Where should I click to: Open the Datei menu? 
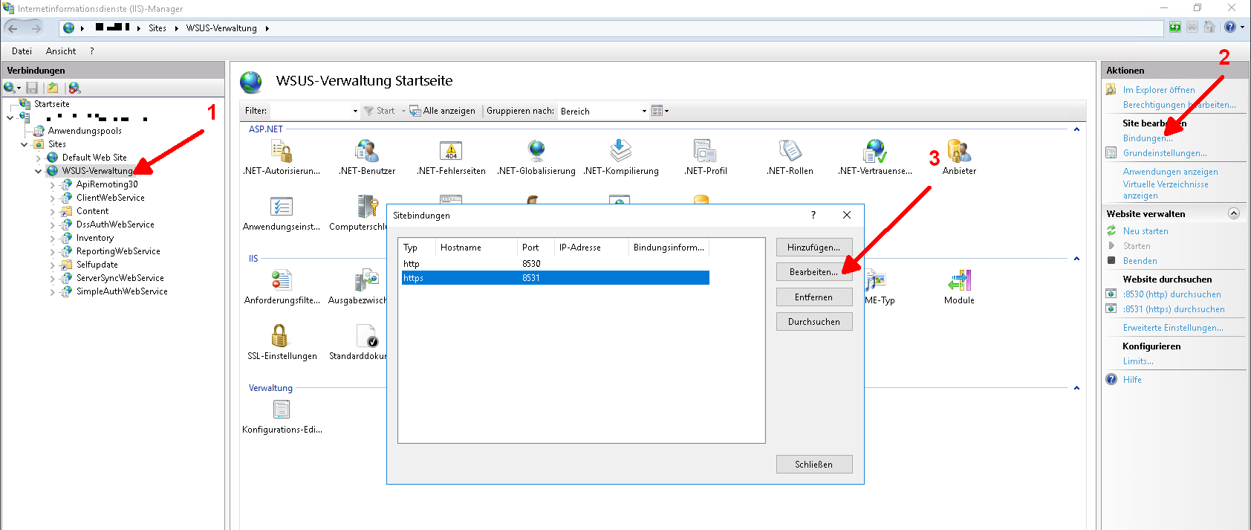(22, 51)
